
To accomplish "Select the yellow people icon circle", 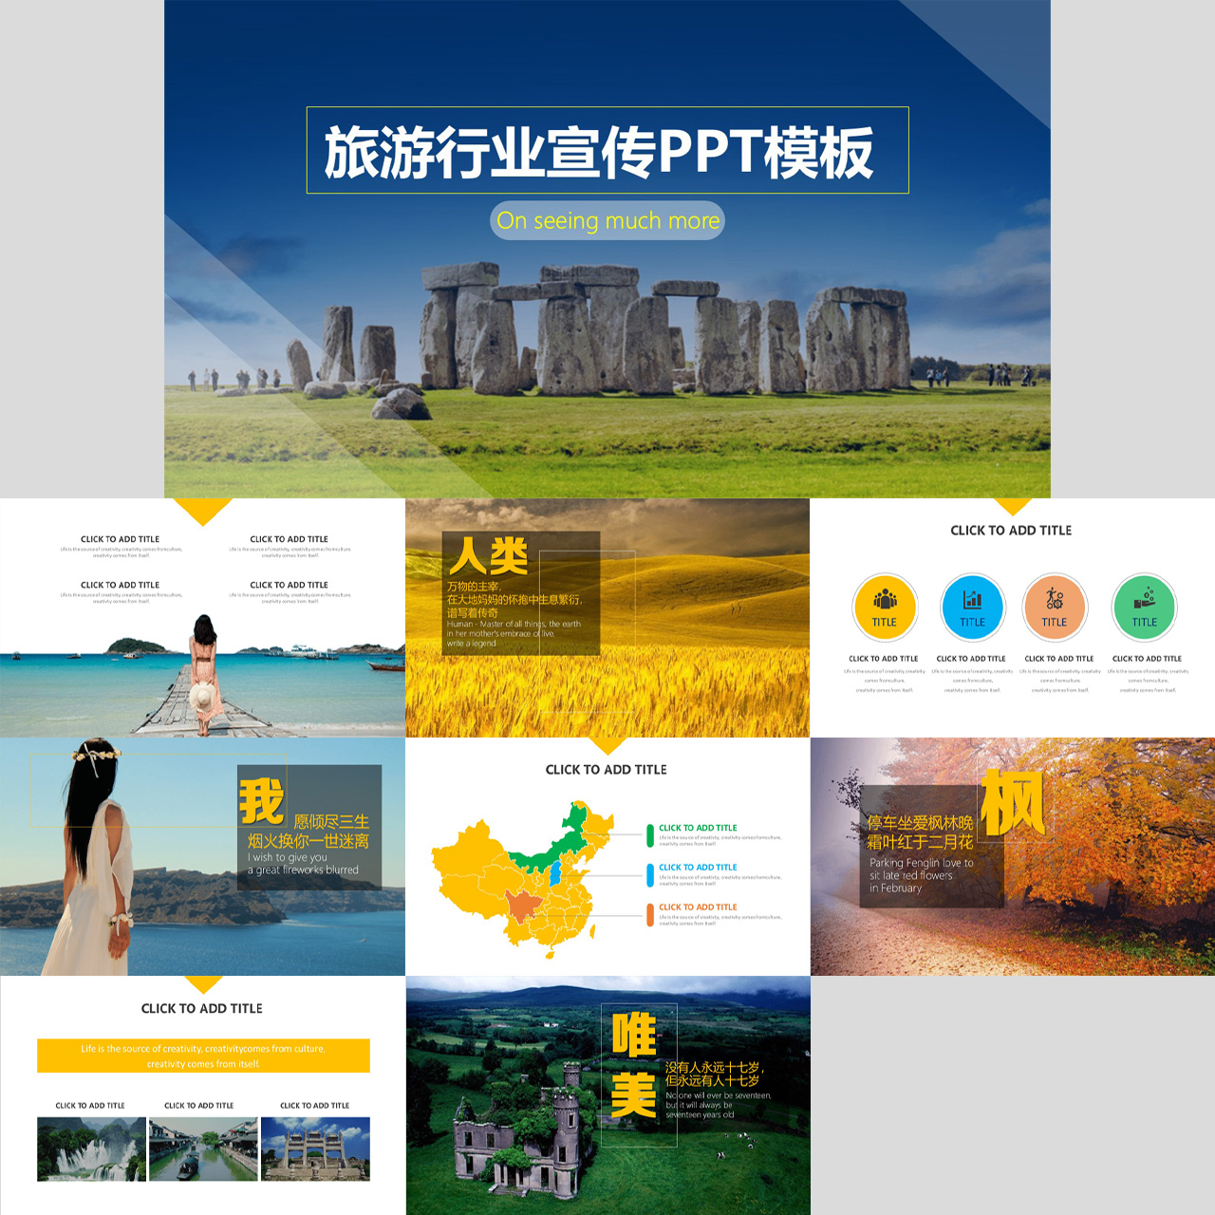I will click(x=884, y=607).
